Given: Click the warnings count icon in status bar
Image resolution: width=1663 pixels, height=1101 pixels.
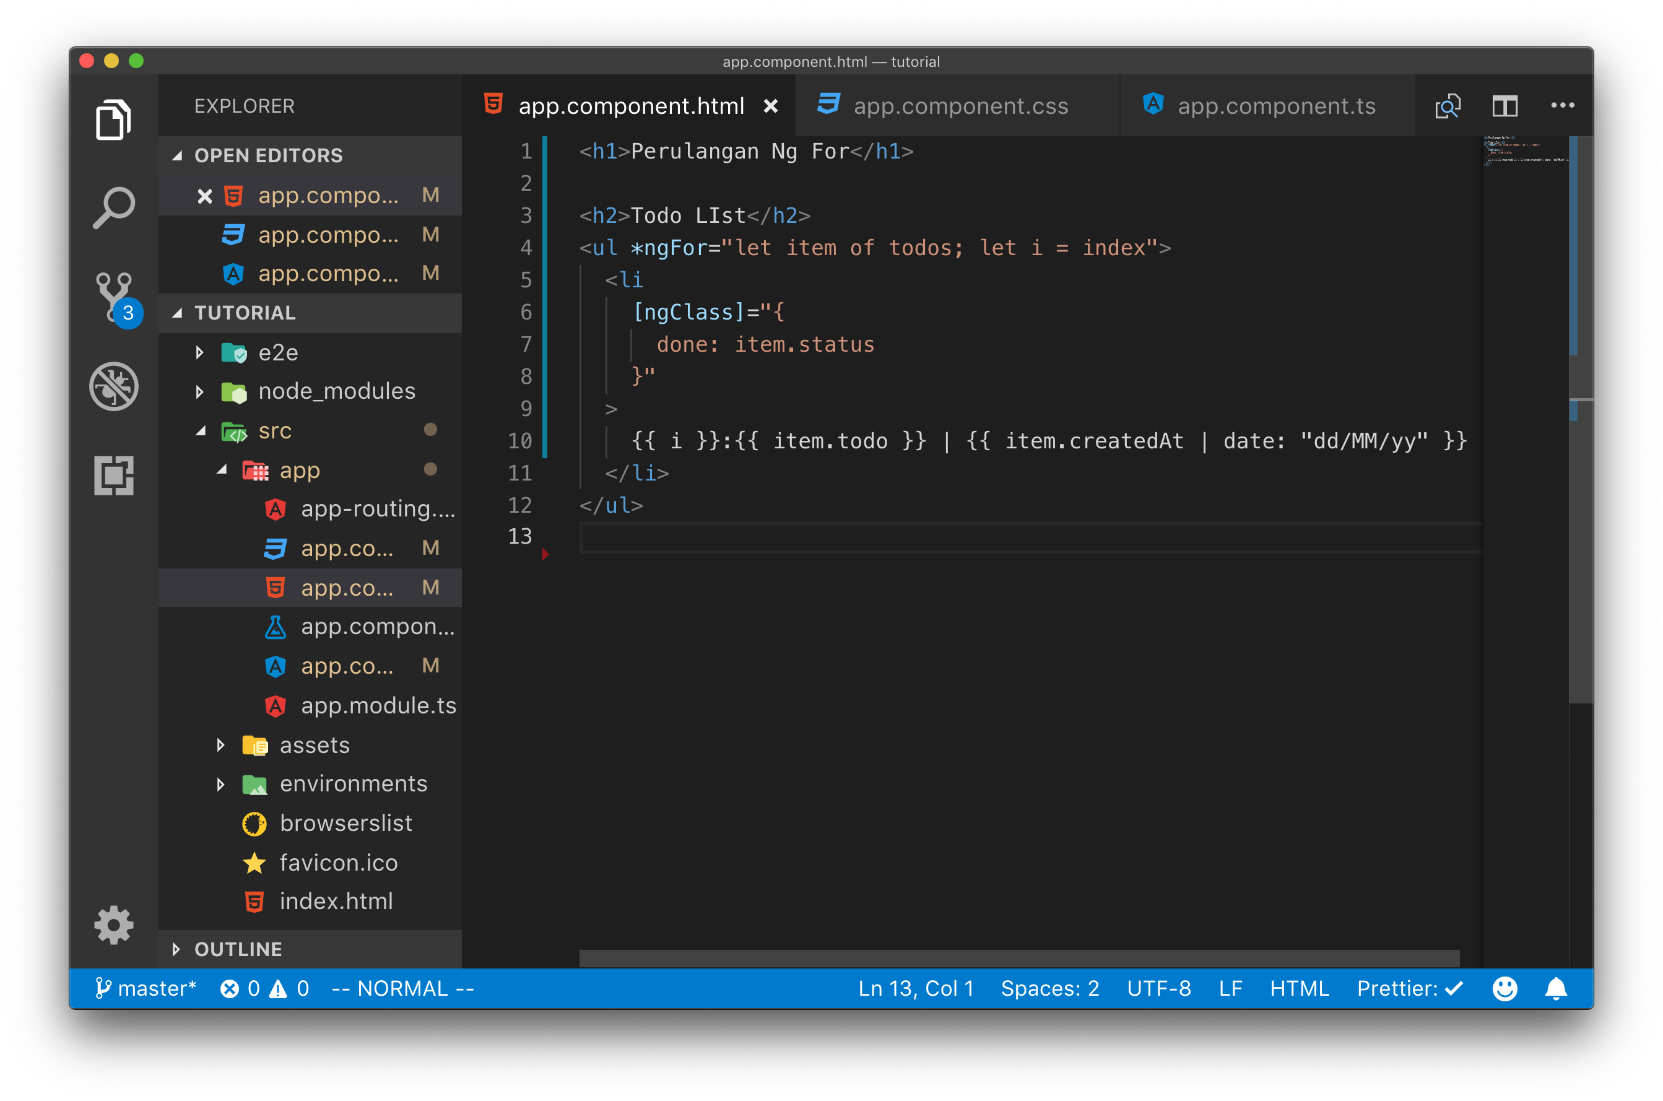Looking at the screenshot, I should 289,989.
